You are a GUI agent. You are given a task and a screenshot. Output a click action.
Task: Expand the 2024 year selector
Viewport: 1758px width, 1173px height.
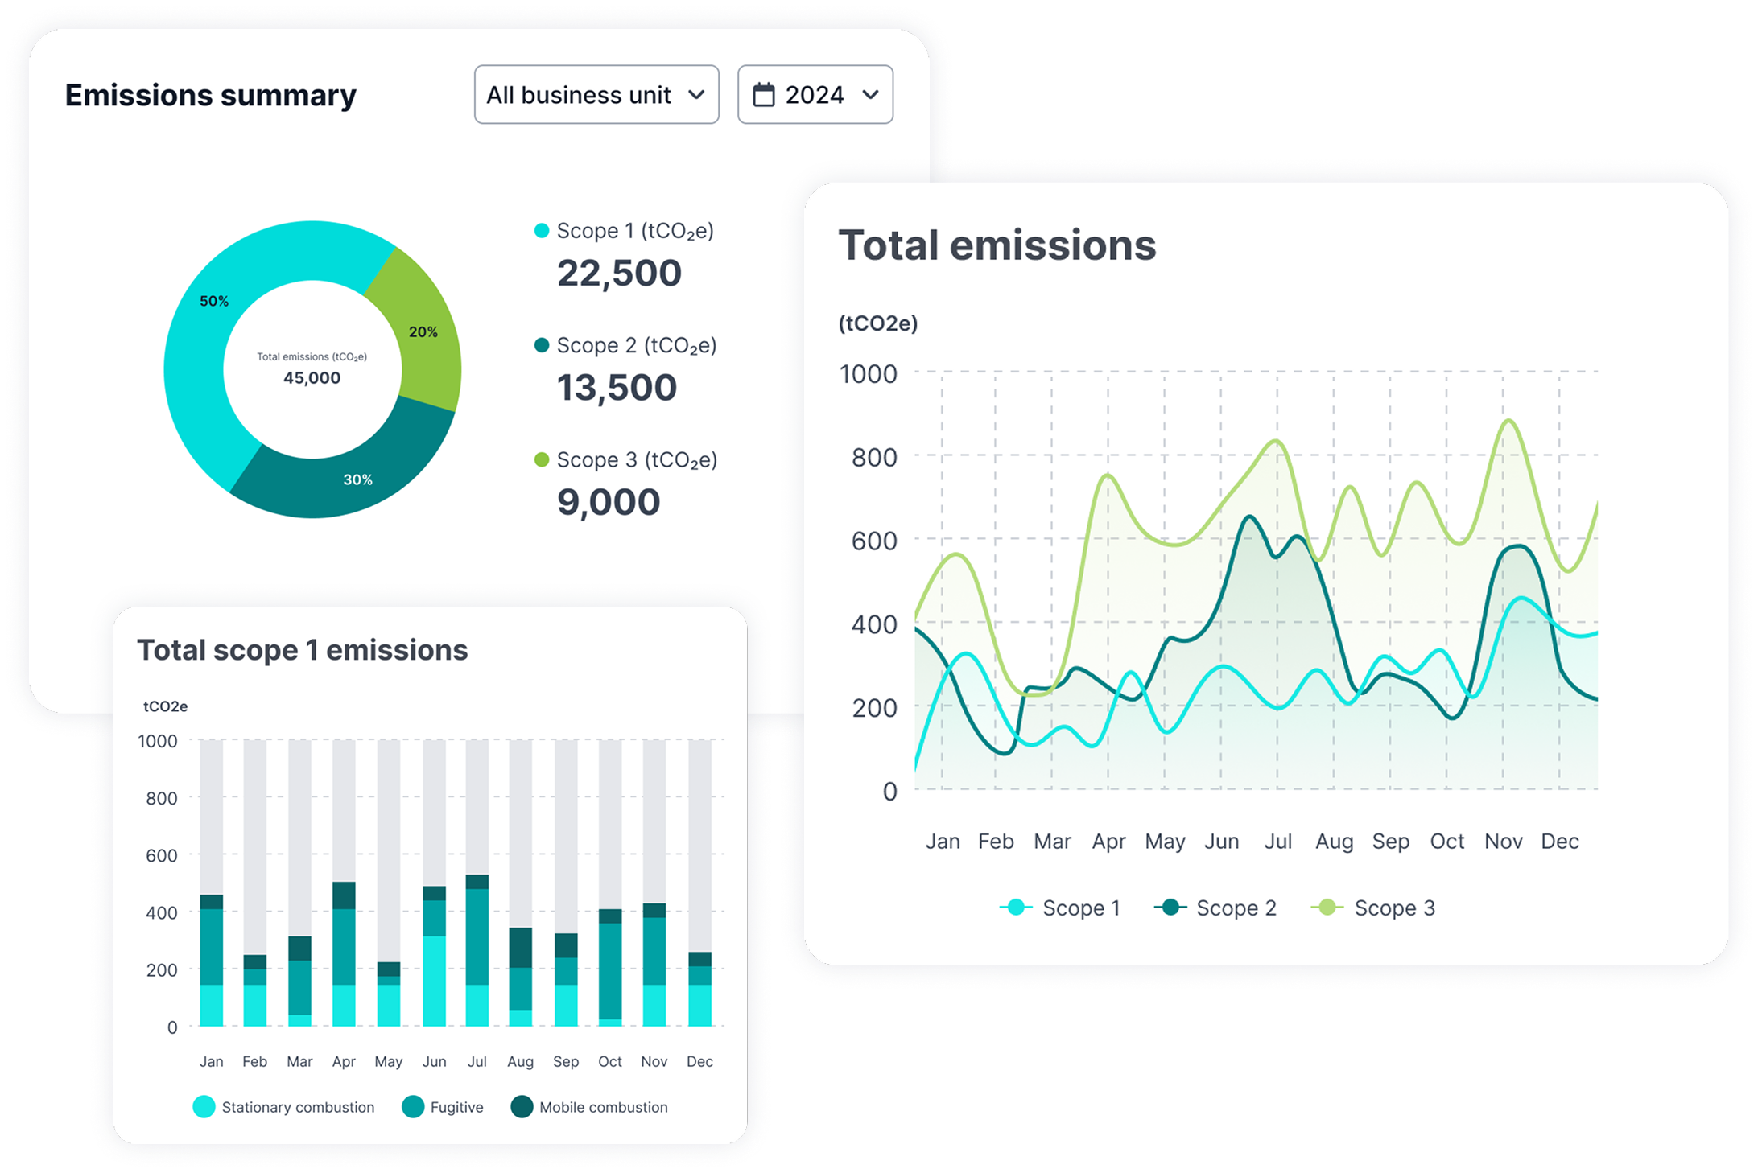point(815,95)
